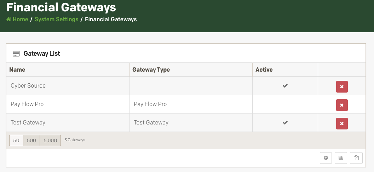Delete the Cyber Source gateway

[x=342, y=87]
